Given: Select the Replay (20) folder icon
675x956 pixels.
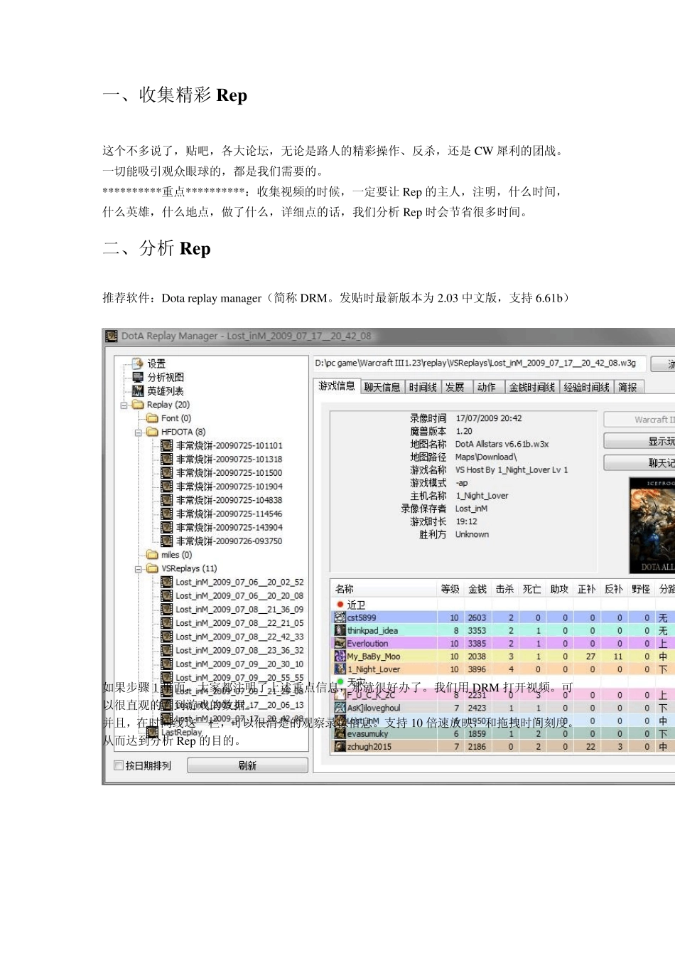Looking at the screenshot, I should tap(138, 404).
